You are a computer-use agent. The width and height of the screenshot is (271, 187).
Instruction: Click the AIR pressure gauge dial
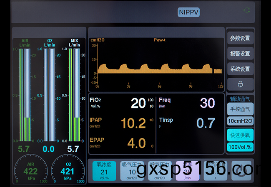(x=30, y=170)
